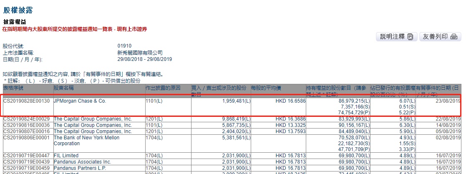Click average price HKD 16.3686
The image size is (466, 174).
click(290, 119)
